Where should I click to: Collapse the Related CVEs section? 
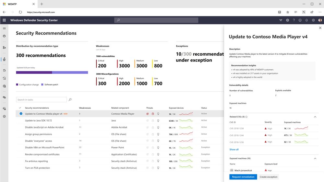tap(315, 117)
